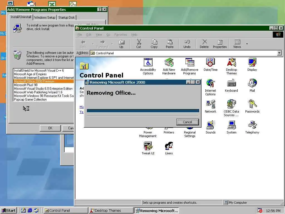Open Power Management applet
This screenshot has width=285, height=214.
148,132
